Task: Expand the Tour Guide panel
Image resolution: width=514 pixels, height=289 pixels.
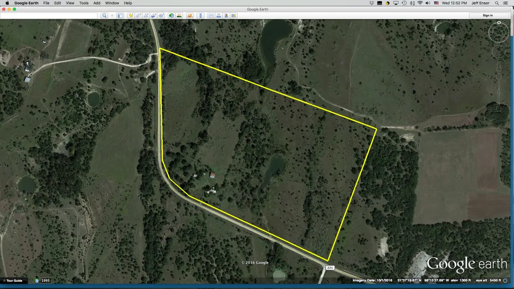Action: point(13,280)
